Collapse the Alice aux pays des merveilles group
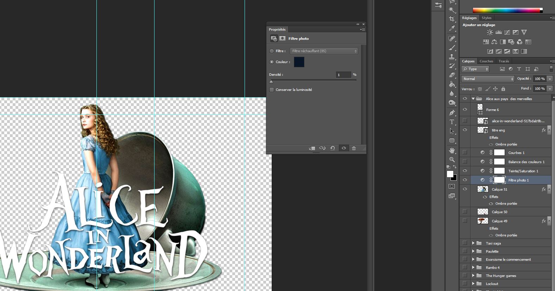This screenshot has height=291, width=555. click(x=473, y=99)
